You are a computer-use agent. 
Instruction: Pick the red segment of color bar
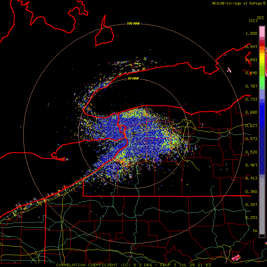coord(262,44)
